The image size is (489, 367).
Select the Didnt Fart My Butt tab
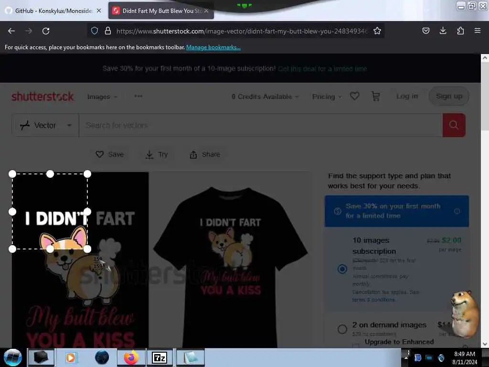(x=161, y=11)
